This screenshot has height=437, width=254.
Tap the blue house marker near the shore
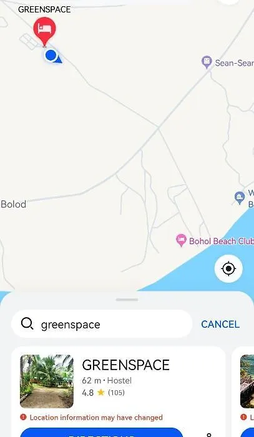click(240, 198)
